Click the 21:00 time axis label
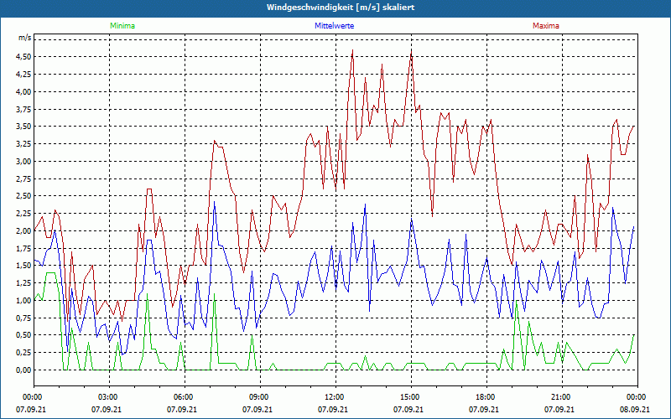Screen dimensions: 671x419 (x=559, y=397)
